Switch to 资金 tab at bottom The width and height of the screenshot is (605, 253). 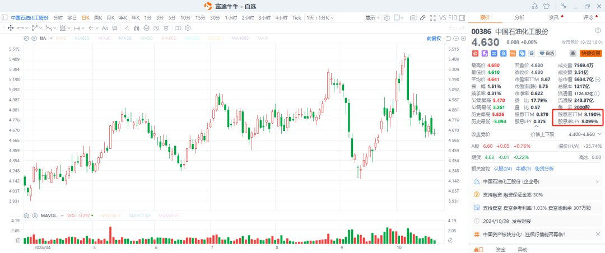point(501,250)
